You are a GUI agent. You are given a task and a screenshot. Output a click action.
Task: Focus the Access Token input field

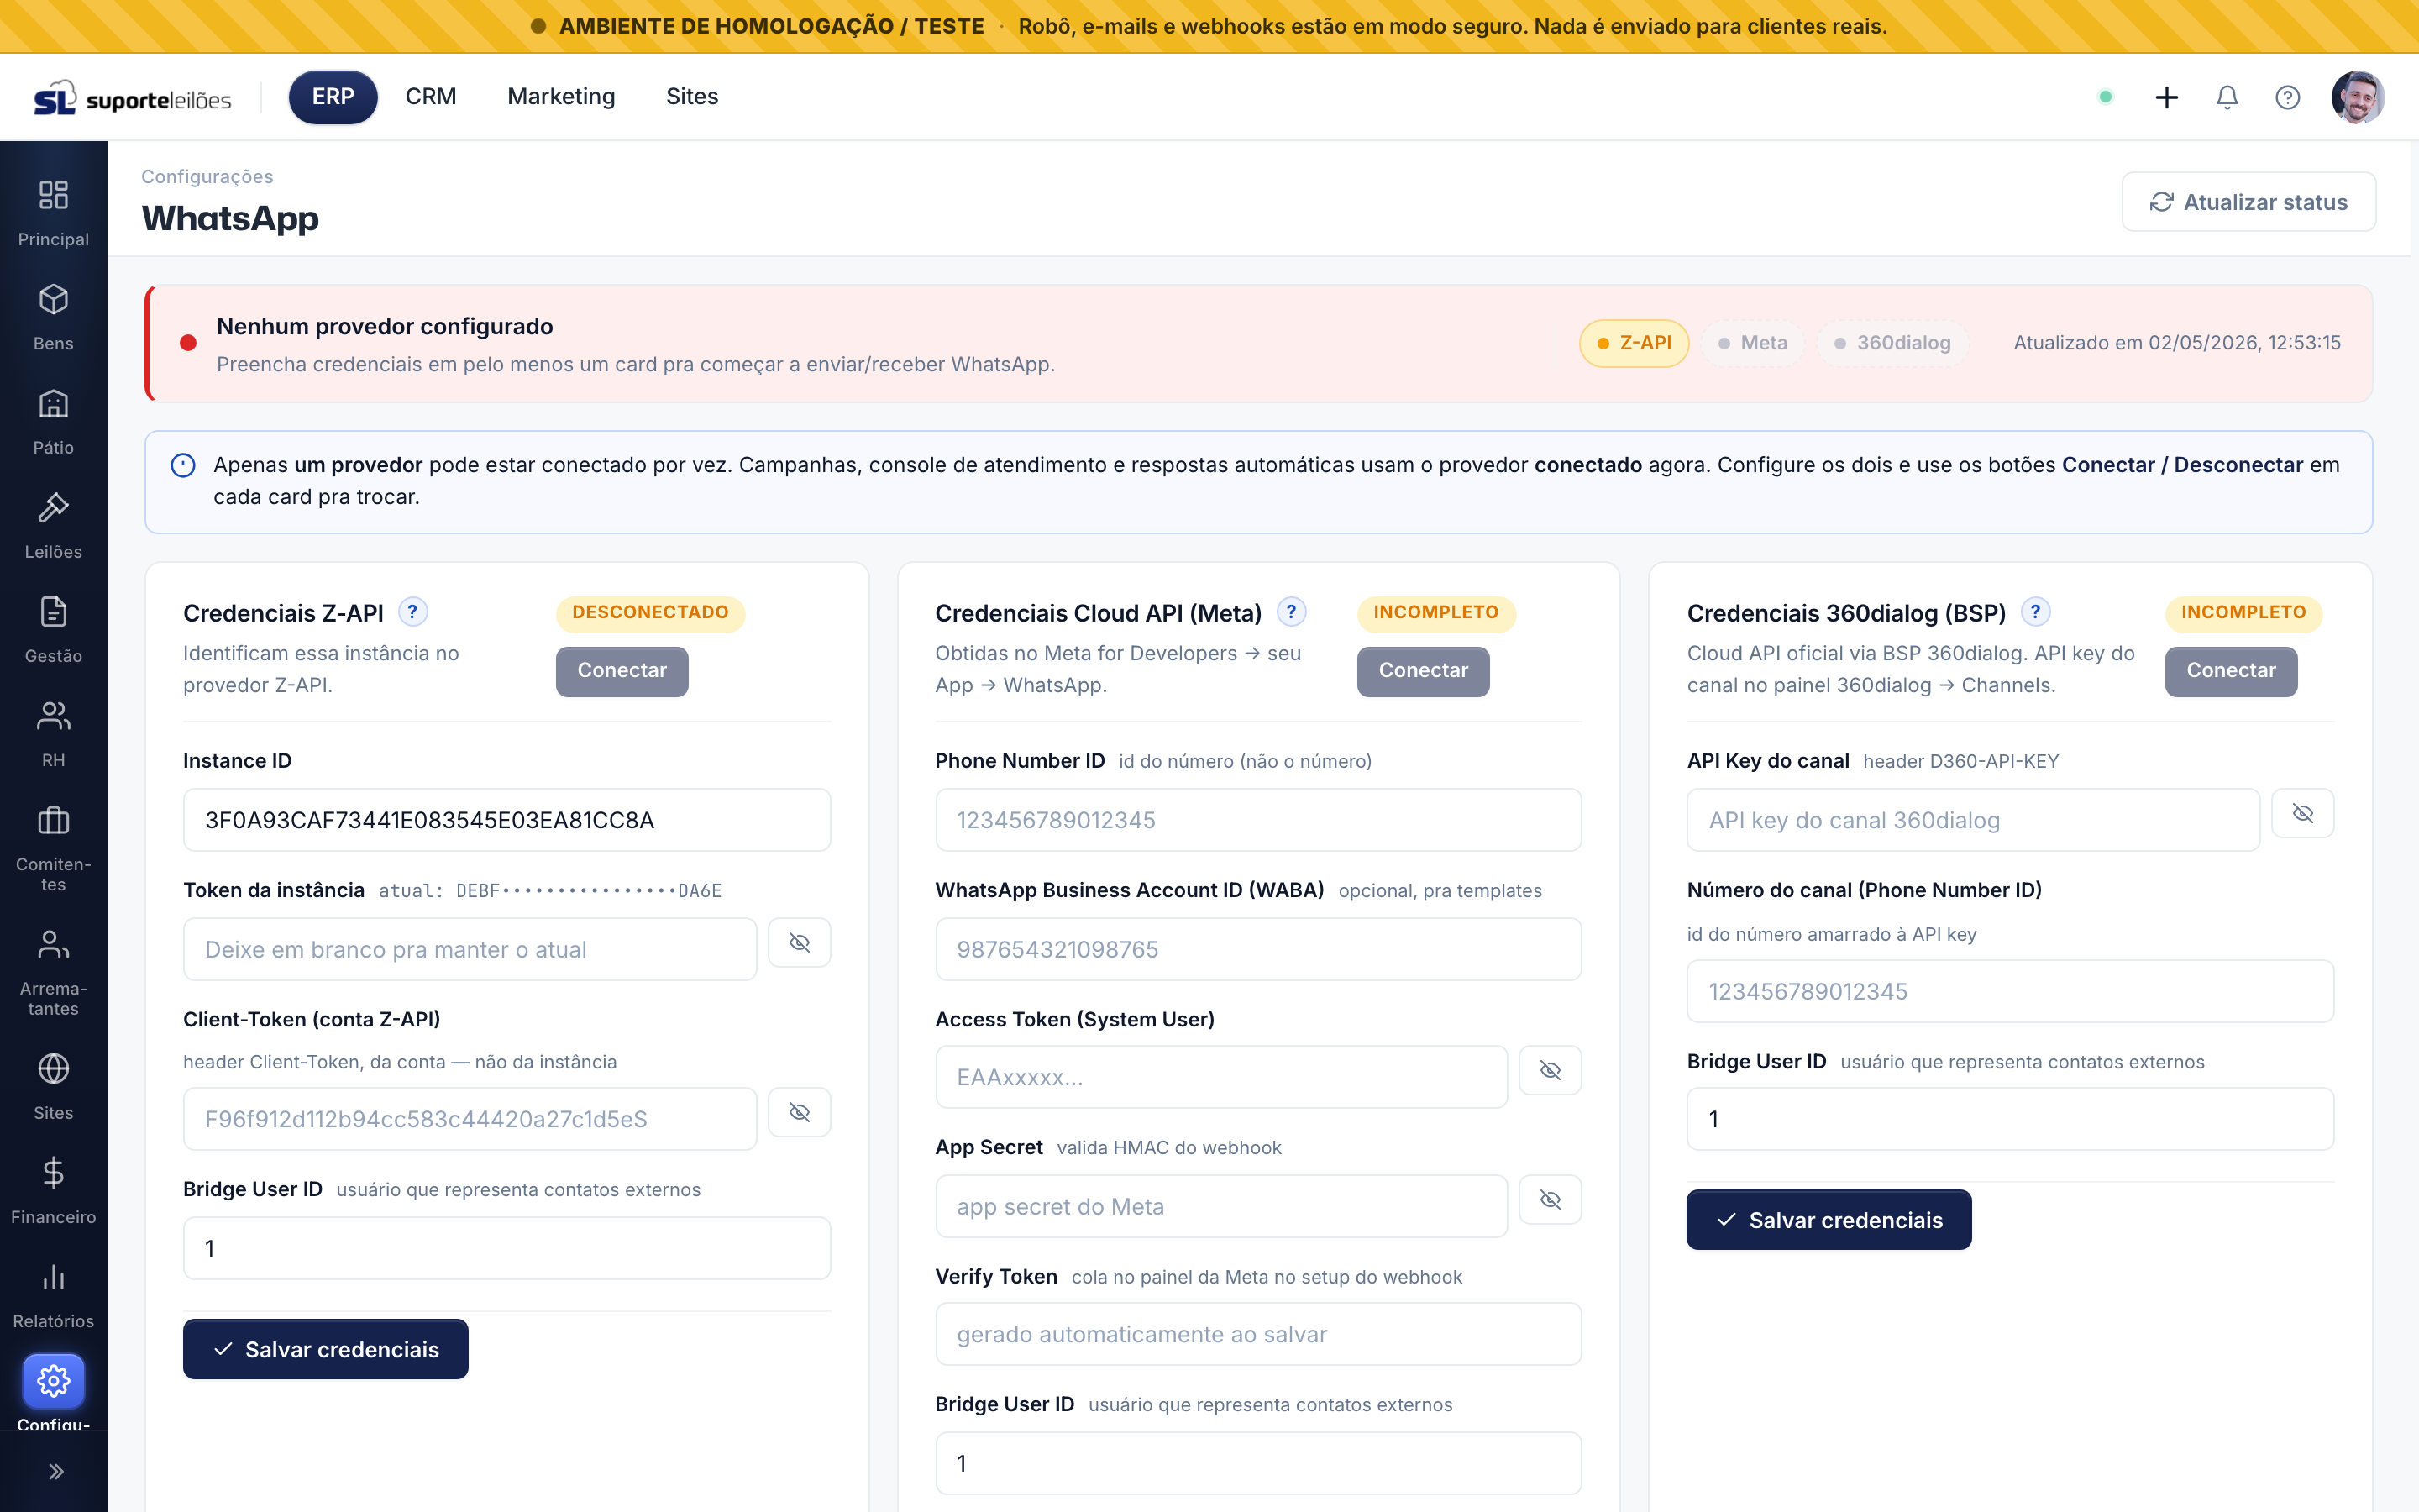pos(1221,1077)
